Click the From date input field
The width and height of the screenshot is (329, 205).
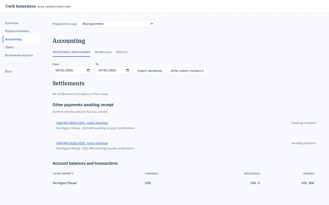tap(72, 70)
